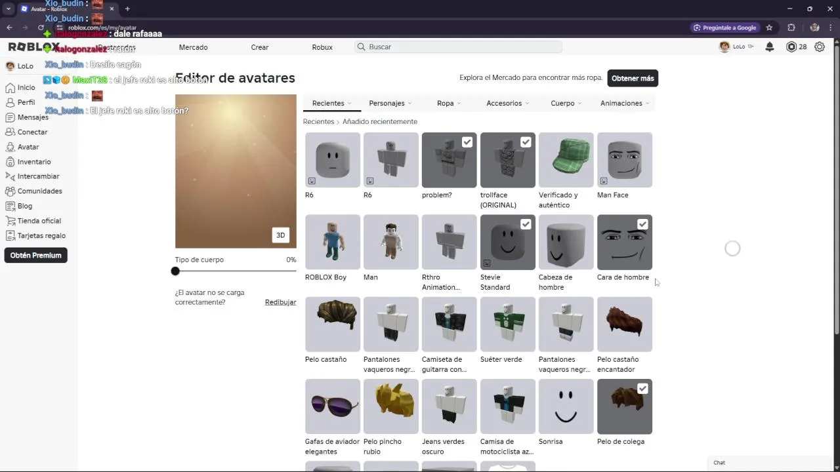Screen dimensions: 840x472
Task: Expand the Cuerpo dropdown tab
Action: pyautogui.click(x=566, y=104)
